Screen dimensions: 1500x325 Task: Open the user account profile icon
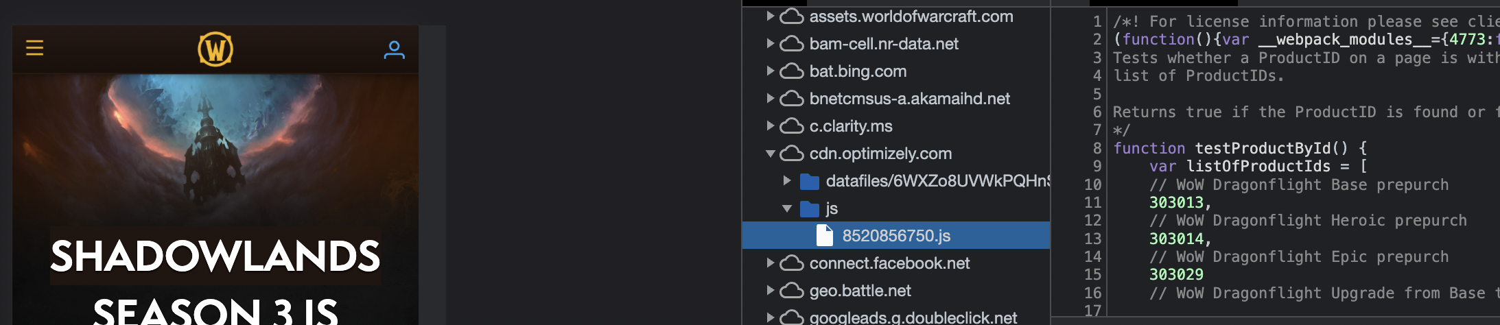coord(394,49)
